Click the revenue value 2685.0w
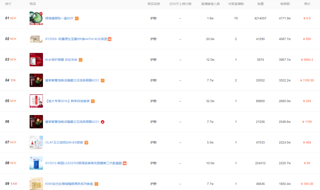Image resolution: width=320 pixels, height=190 pixels. click(285, 101)
